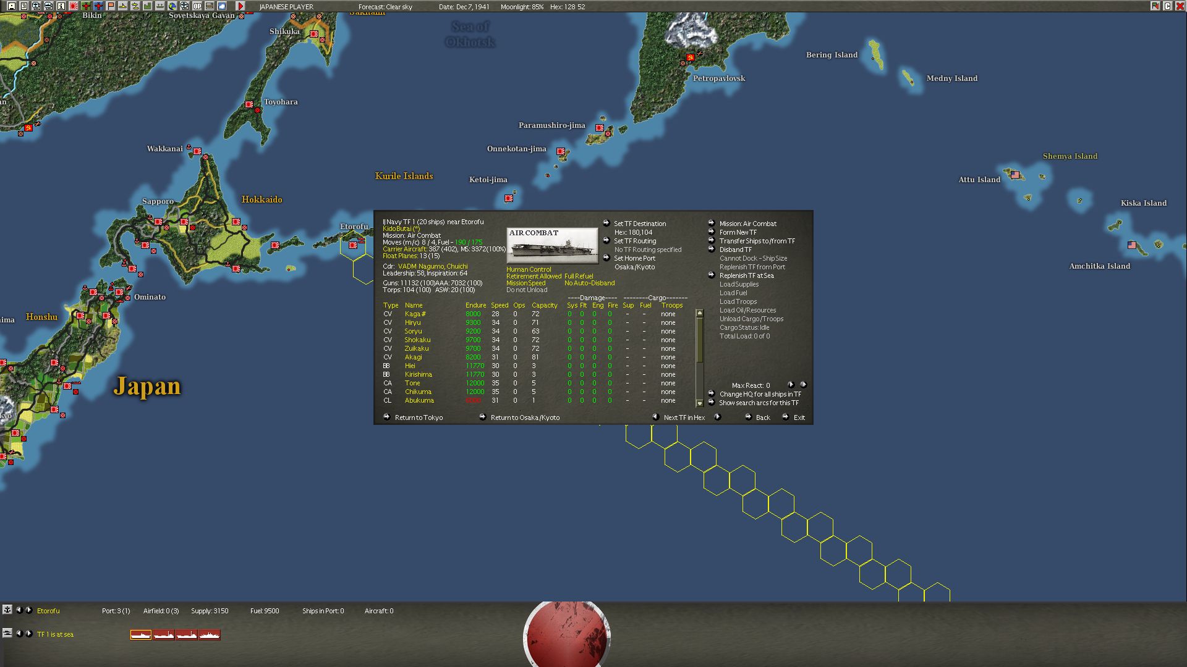Click the OP toolbar button
The width and height of the screenshot is (1187, 667).
197,6
